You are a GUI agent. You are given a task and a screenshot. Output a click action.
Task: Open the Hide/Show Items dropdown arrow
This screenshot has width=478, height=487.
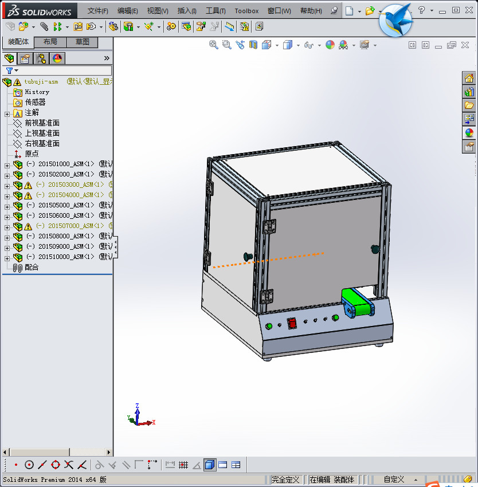319,46
